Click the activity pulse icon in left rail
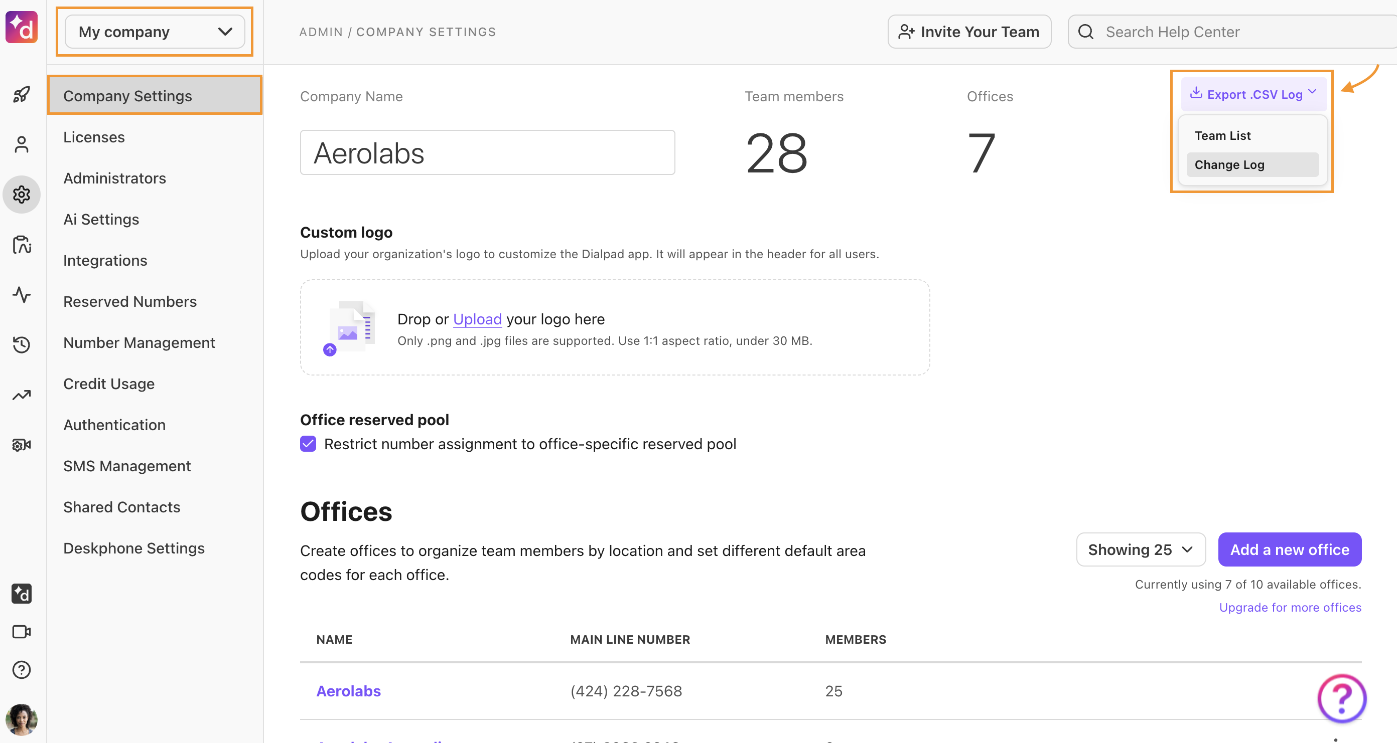 (x=22, y=294)
